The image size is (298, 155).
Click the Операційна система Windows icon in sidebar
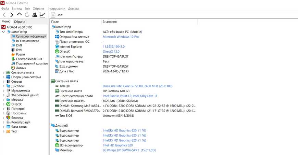coord(8,77)
